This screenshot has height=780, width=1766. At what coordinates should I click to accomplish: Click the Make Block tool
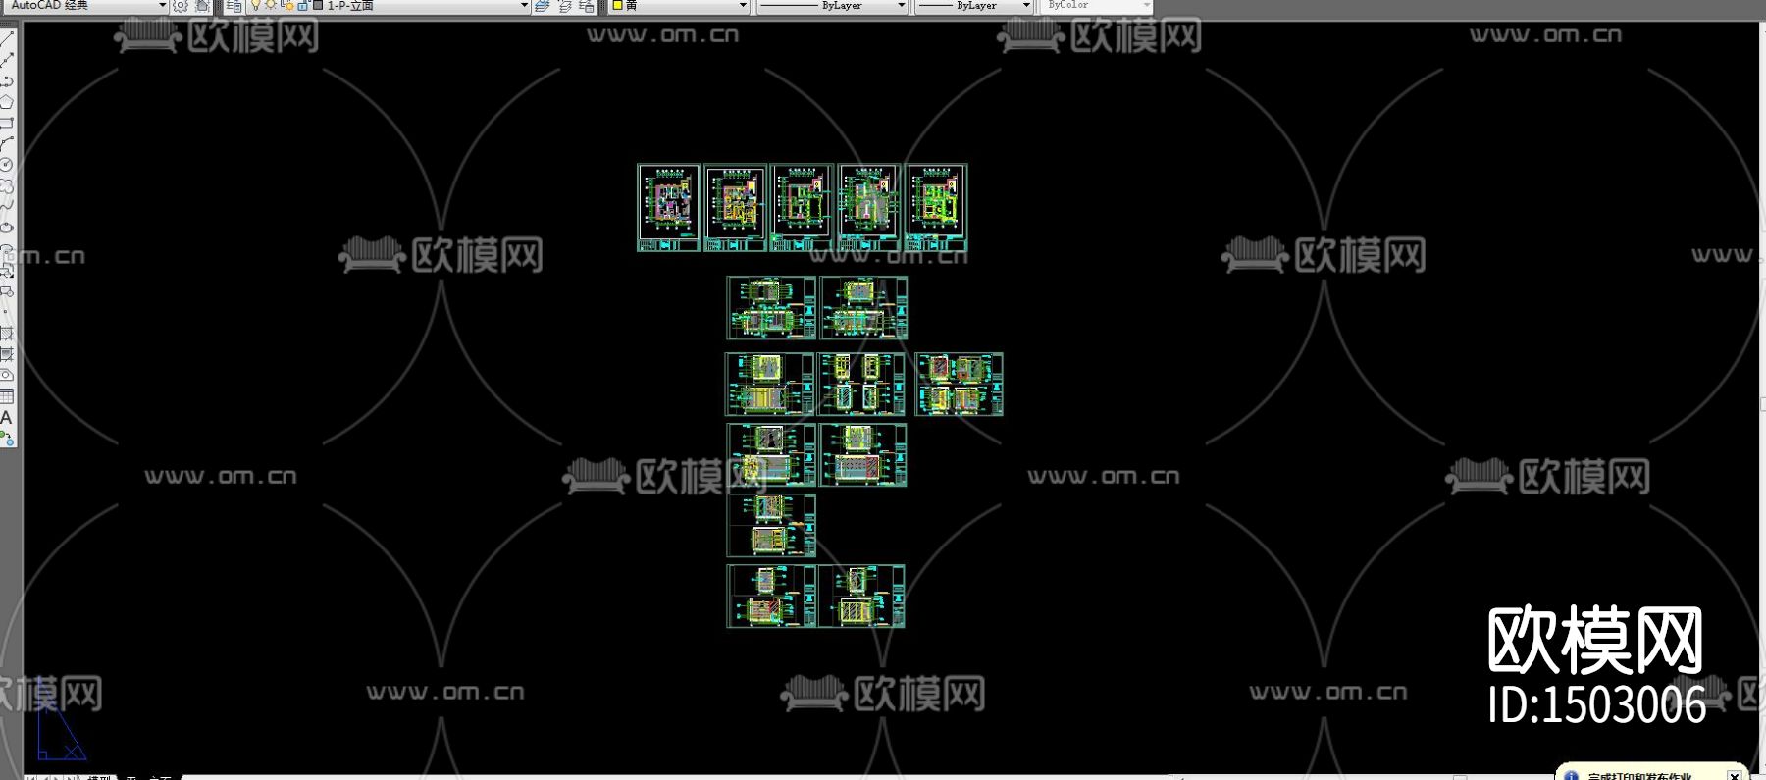pyautogui.click(x=7, y=290)
